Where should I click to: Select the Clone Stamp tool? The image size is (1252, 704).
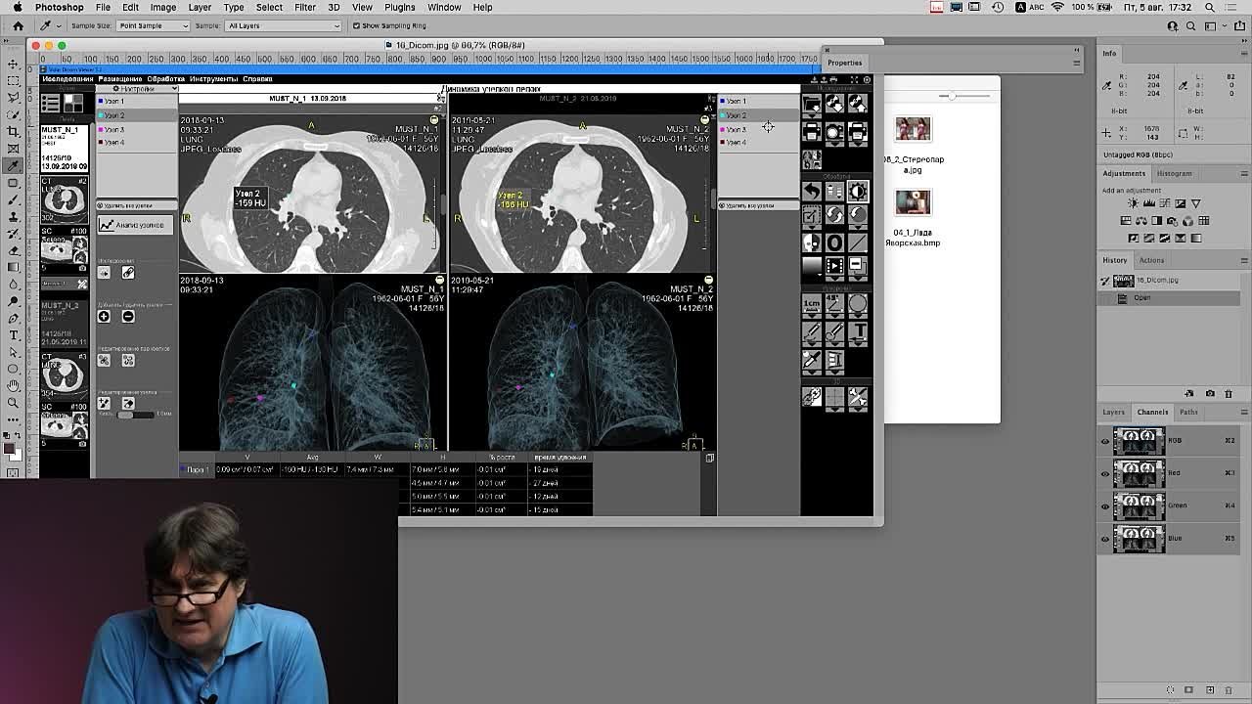pos(14,216)
